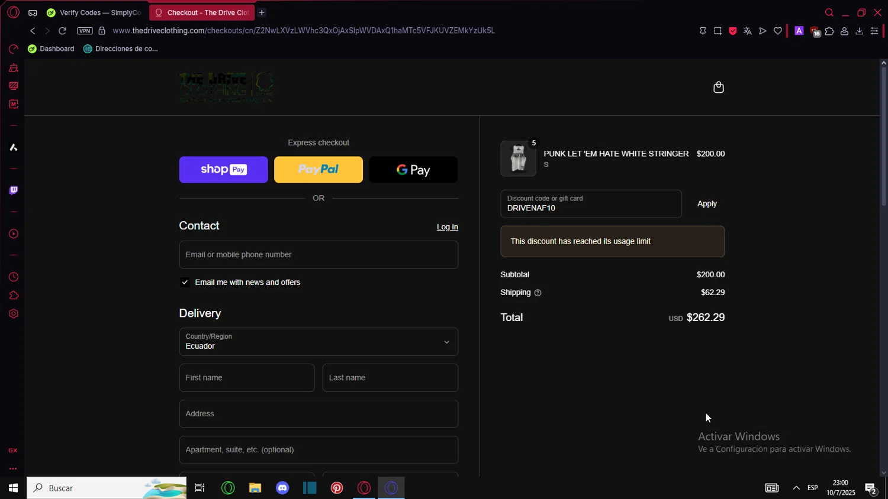Open the downloads panel
Viewport: 888px width, 499px height.
click(x=860, y=31)
